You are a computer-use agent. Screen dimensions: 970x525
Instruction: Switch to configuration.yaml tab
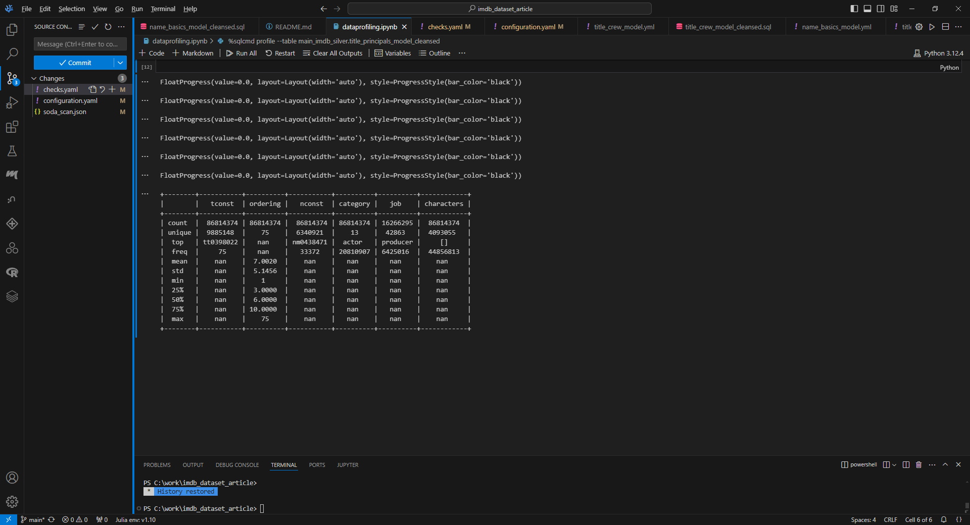click(x=531, y=27)
